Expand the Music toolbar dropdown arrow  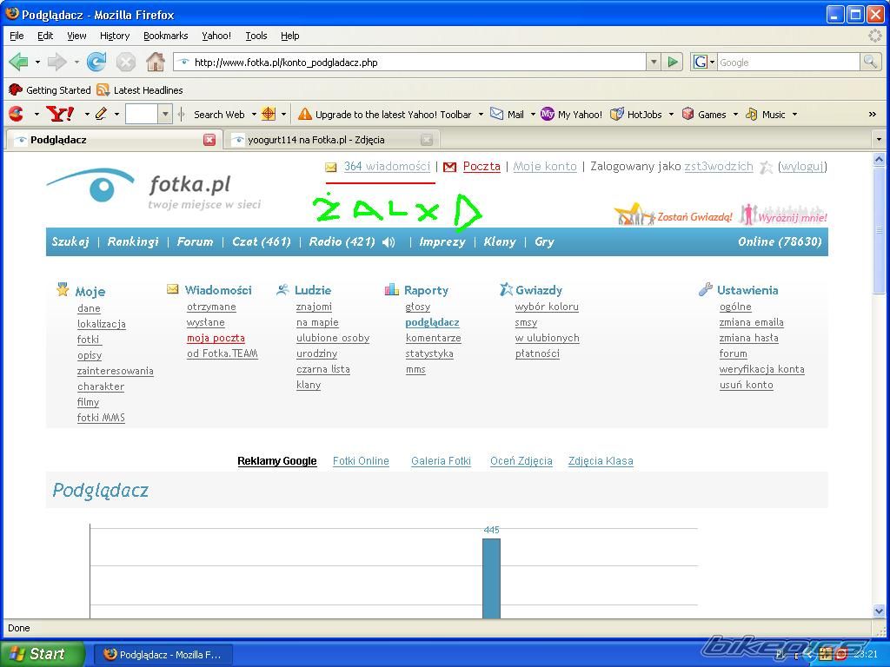coord(794,114)
